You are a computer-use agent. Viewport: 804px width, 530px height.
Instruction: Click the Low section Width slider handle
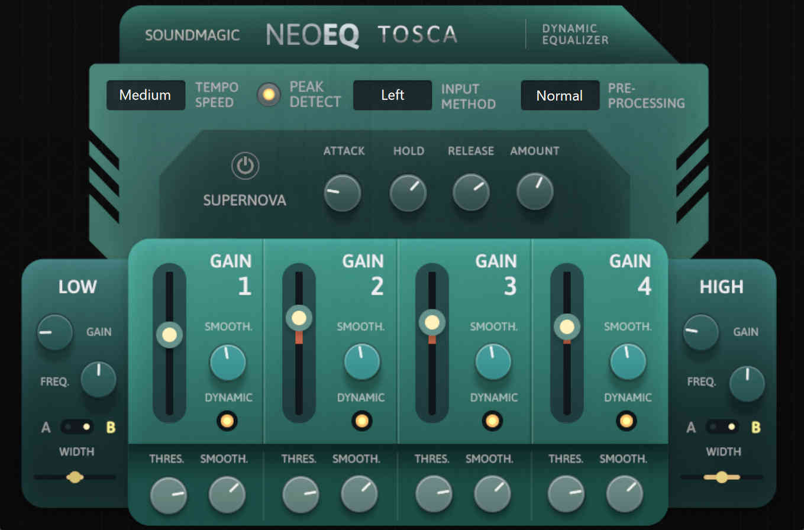click(75, 477)
